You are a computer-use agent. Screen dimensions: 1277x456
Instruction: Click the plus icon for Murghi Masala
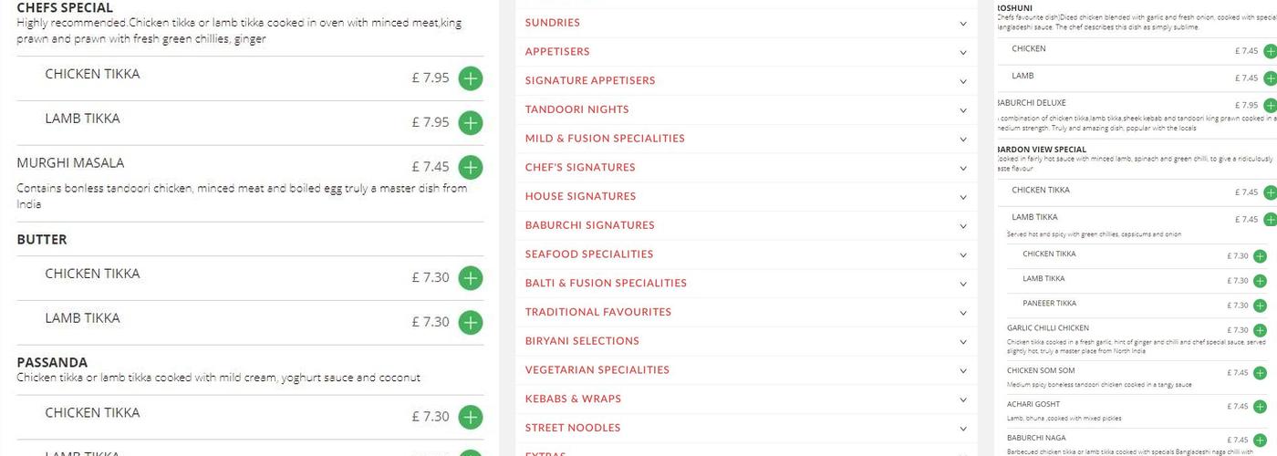pyautogui.click(x=470, y=167)
